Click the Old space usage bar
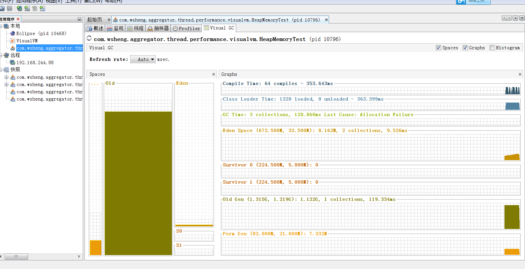The height and width of the screenshot is (269, 525). 138,183
